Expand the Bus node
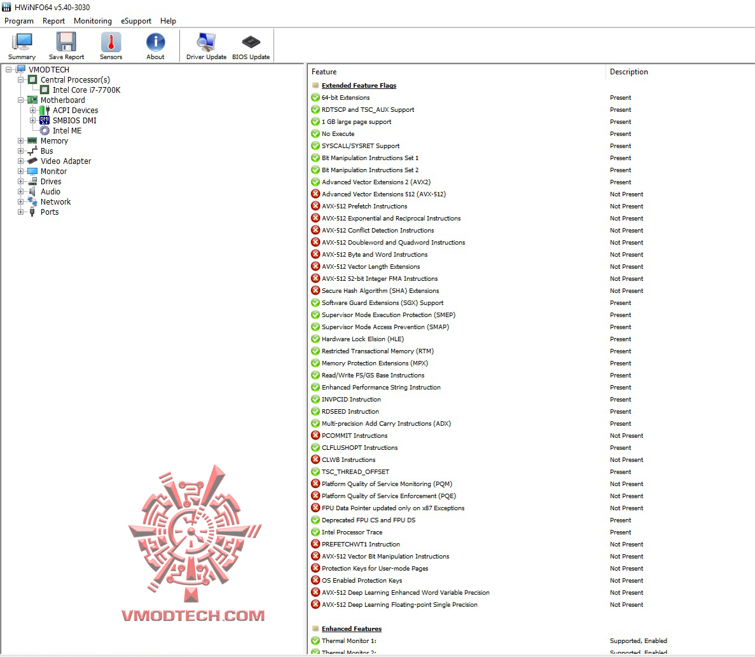Viewport: 755px width, 657px height. (21, 151)
